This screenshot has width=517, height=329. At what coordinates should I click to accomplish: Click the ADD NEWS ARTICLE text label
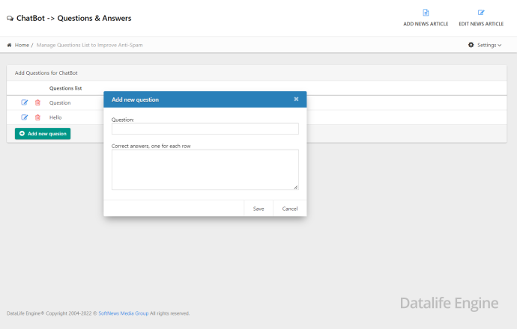(426, 24)
